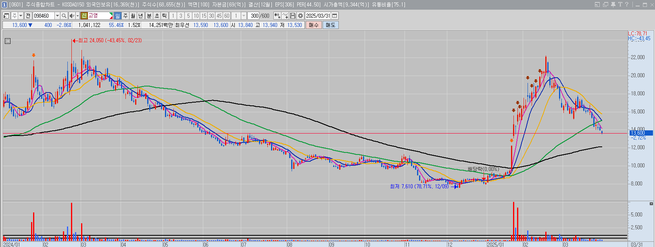
Task: Click the stock code field 098460
Action: (x=44, y=16)
